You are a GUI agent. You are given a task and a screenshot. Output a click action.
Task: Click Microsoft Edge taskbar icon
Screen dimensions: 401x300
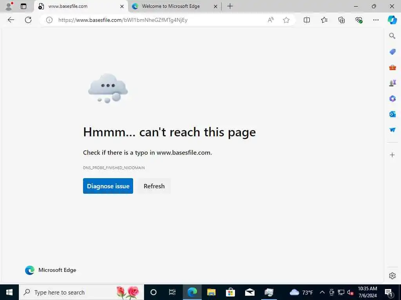pyautogui.click(x=192, y=292)
